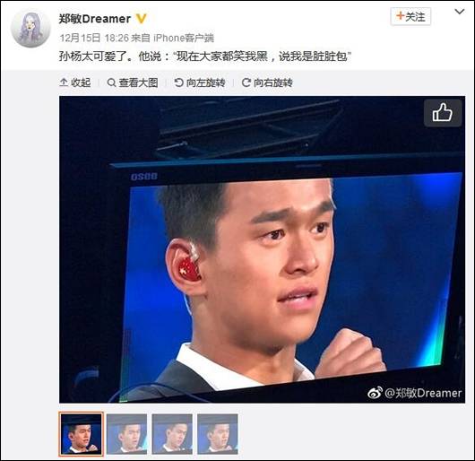Open the post options chevron menu
Viewport: 475px width, 461px height.
click(459, 12)
